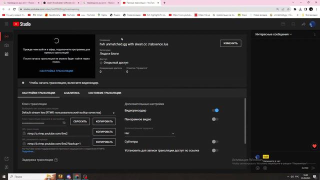This screenshot has height=180, width=320.
Task: Click the Изменить button
Action: click(x=230, y=43)
